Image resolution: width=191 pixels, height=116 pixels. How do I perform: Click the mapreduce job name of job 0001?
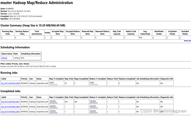coord(42,102)
